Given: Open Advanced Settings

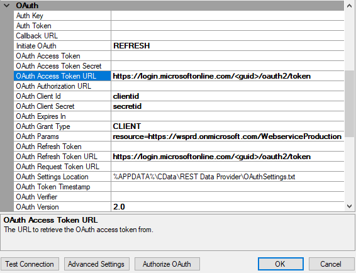Looking at the screenshot, I should 96,264.
